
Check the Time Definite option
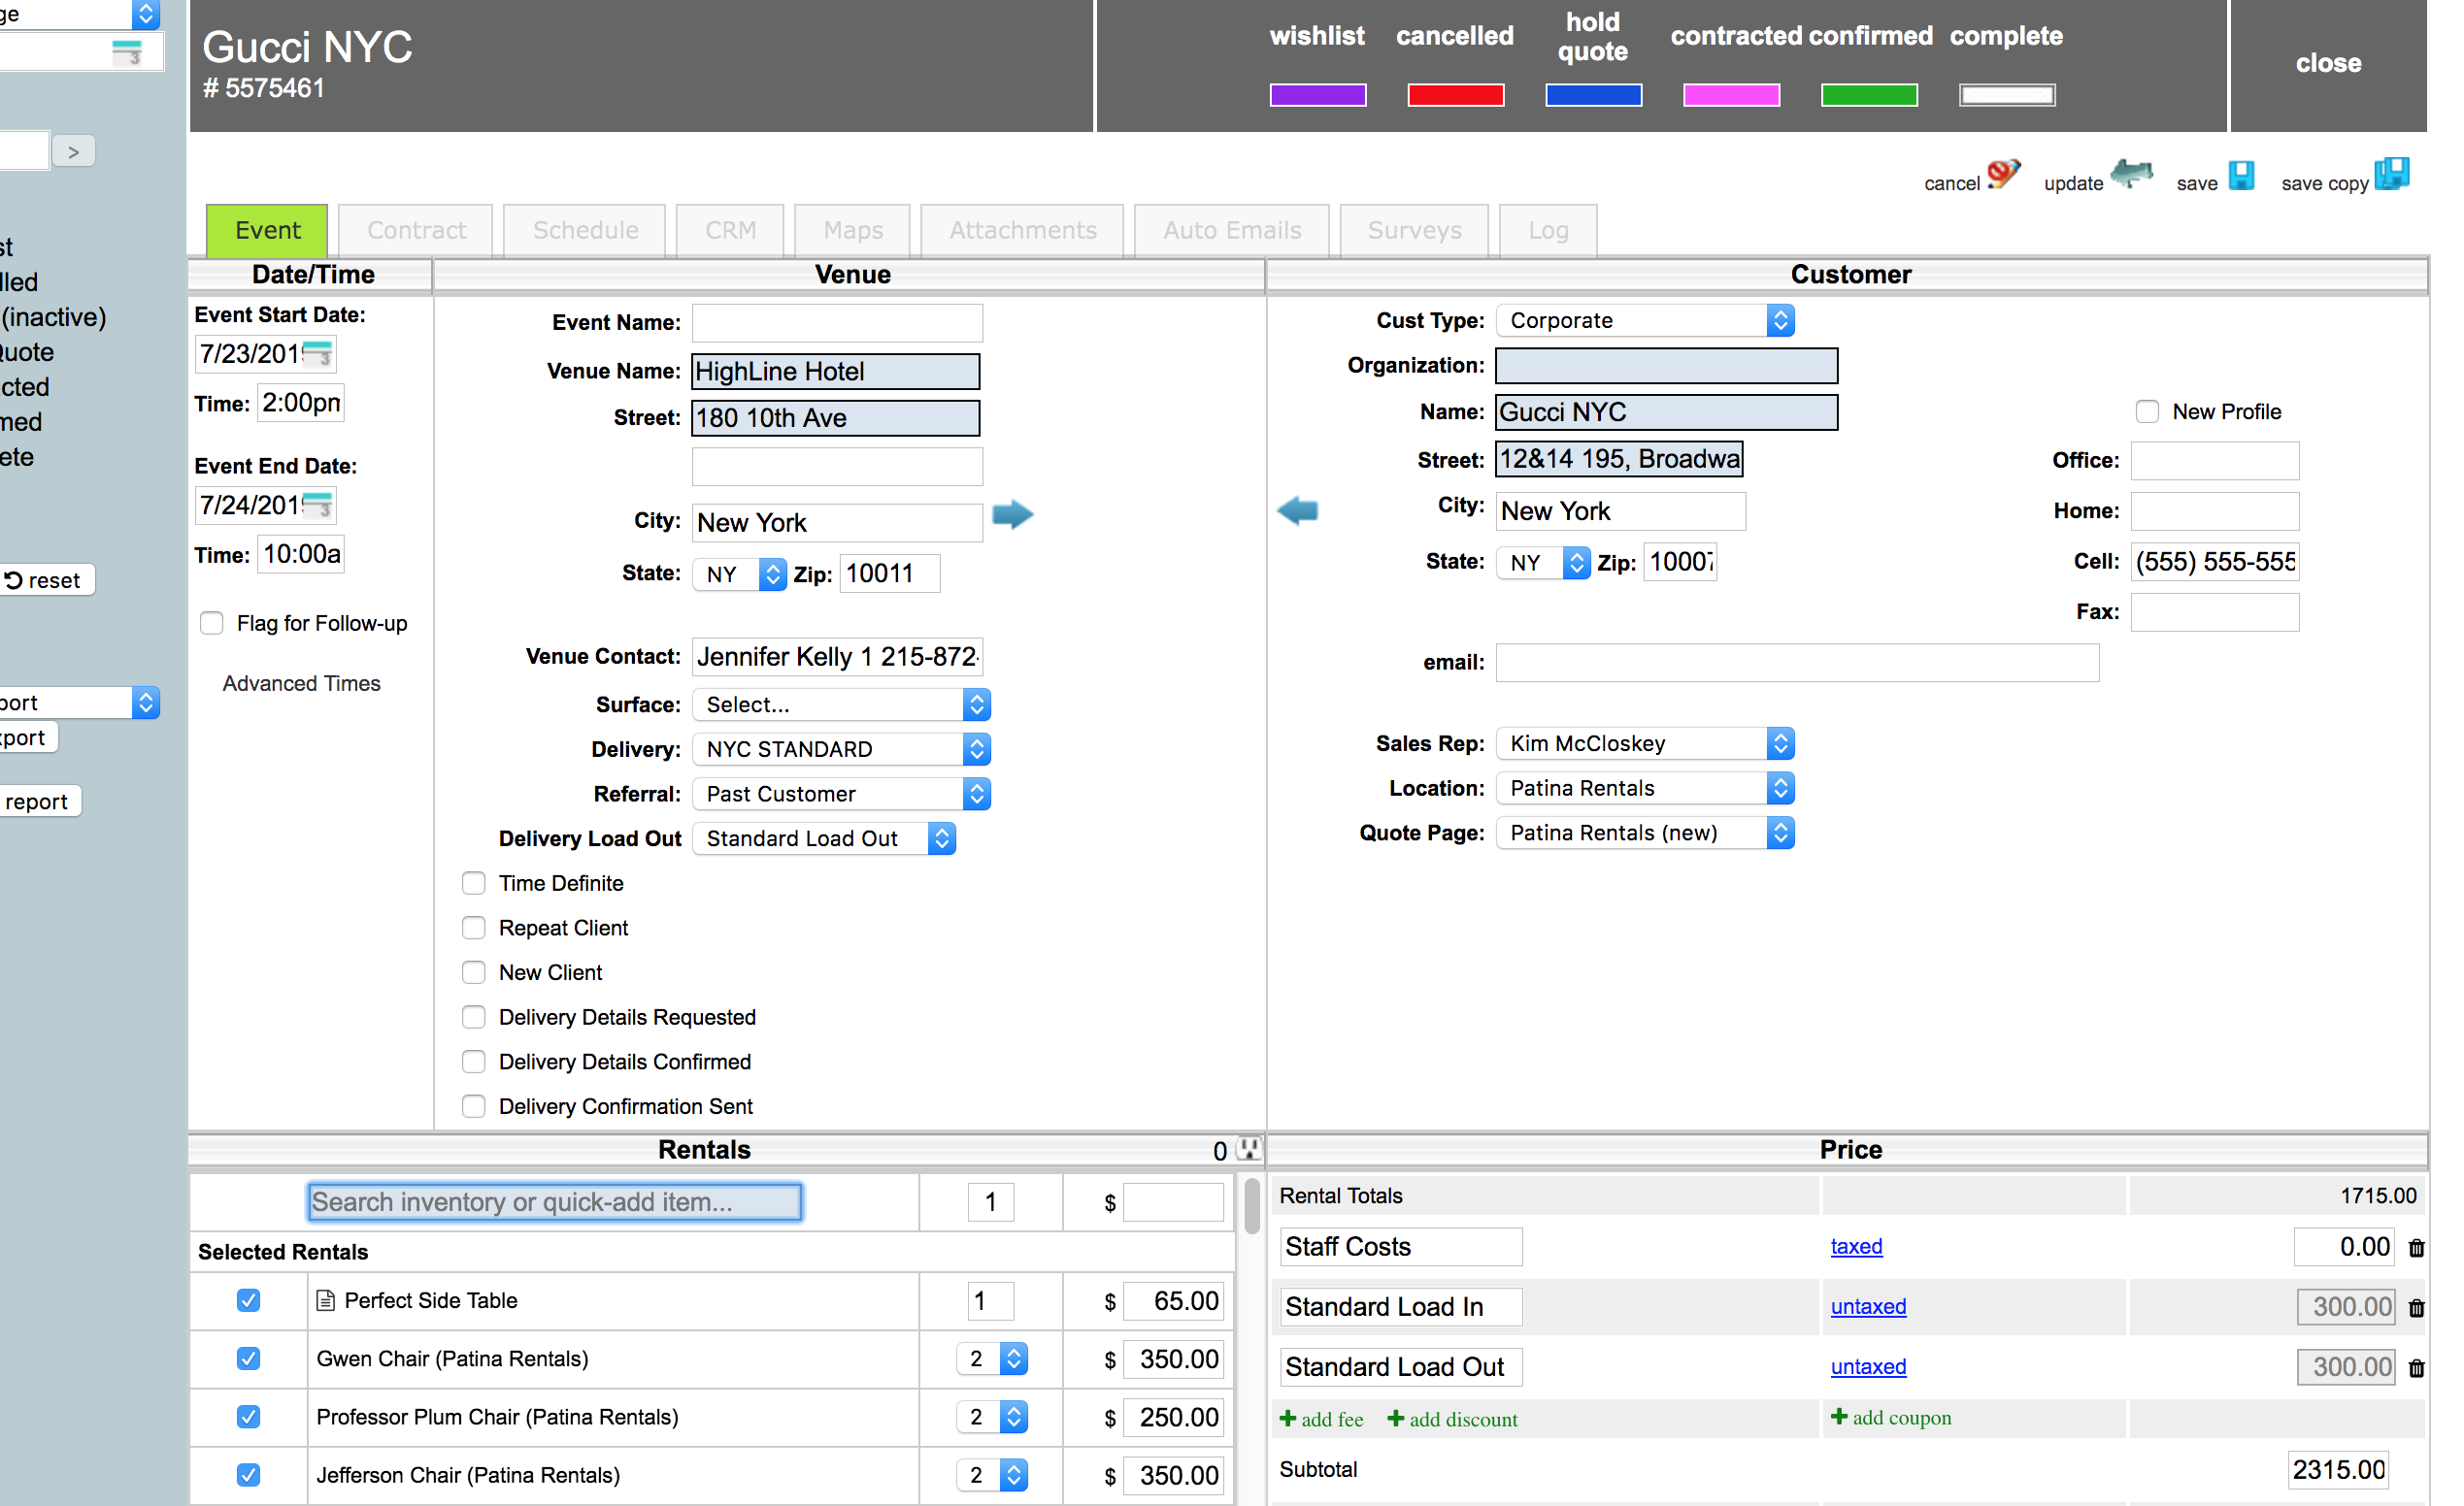[x=474, y=883]
